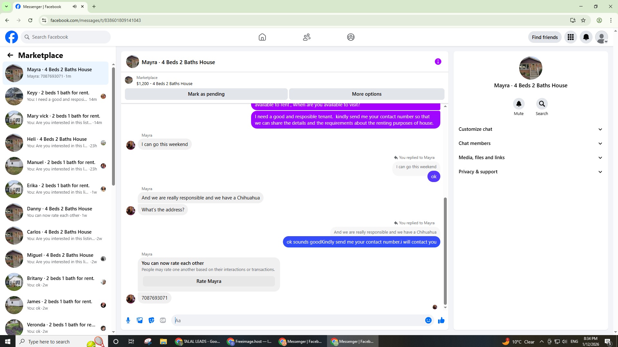Open Mary vick conversation
This screenshot has width=618, height=347.
[x=55, y=119]
